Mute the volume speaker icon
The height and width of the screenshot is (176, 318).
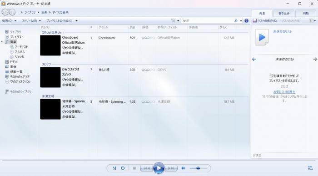pos(184,168)
